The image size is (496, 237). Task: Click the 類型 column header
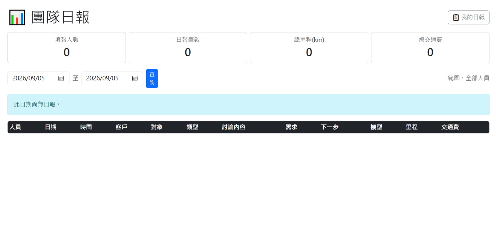pyautogui.click(x=192, y=127)
